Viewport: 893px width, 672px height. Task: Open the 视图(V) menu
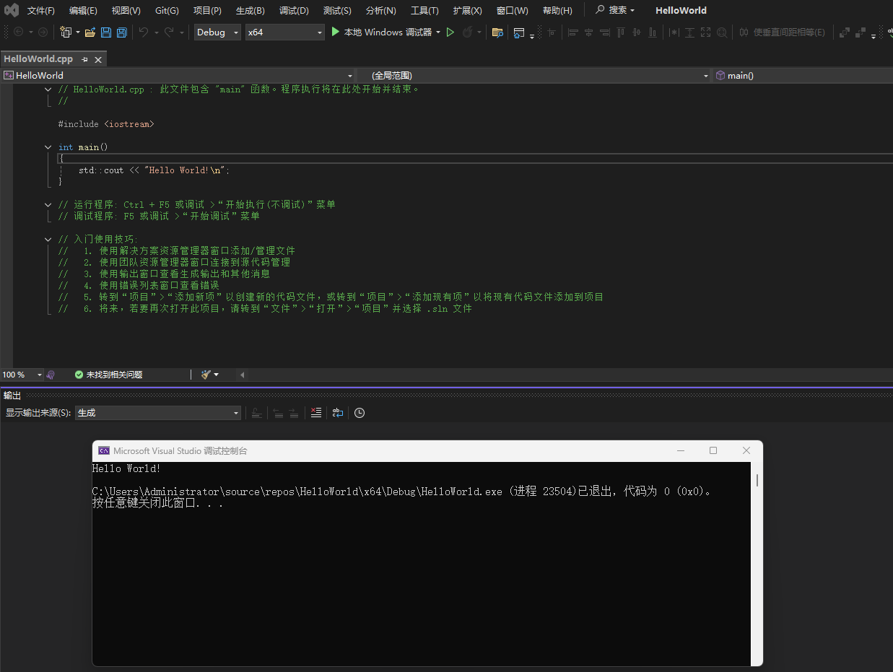click(126, 11)
